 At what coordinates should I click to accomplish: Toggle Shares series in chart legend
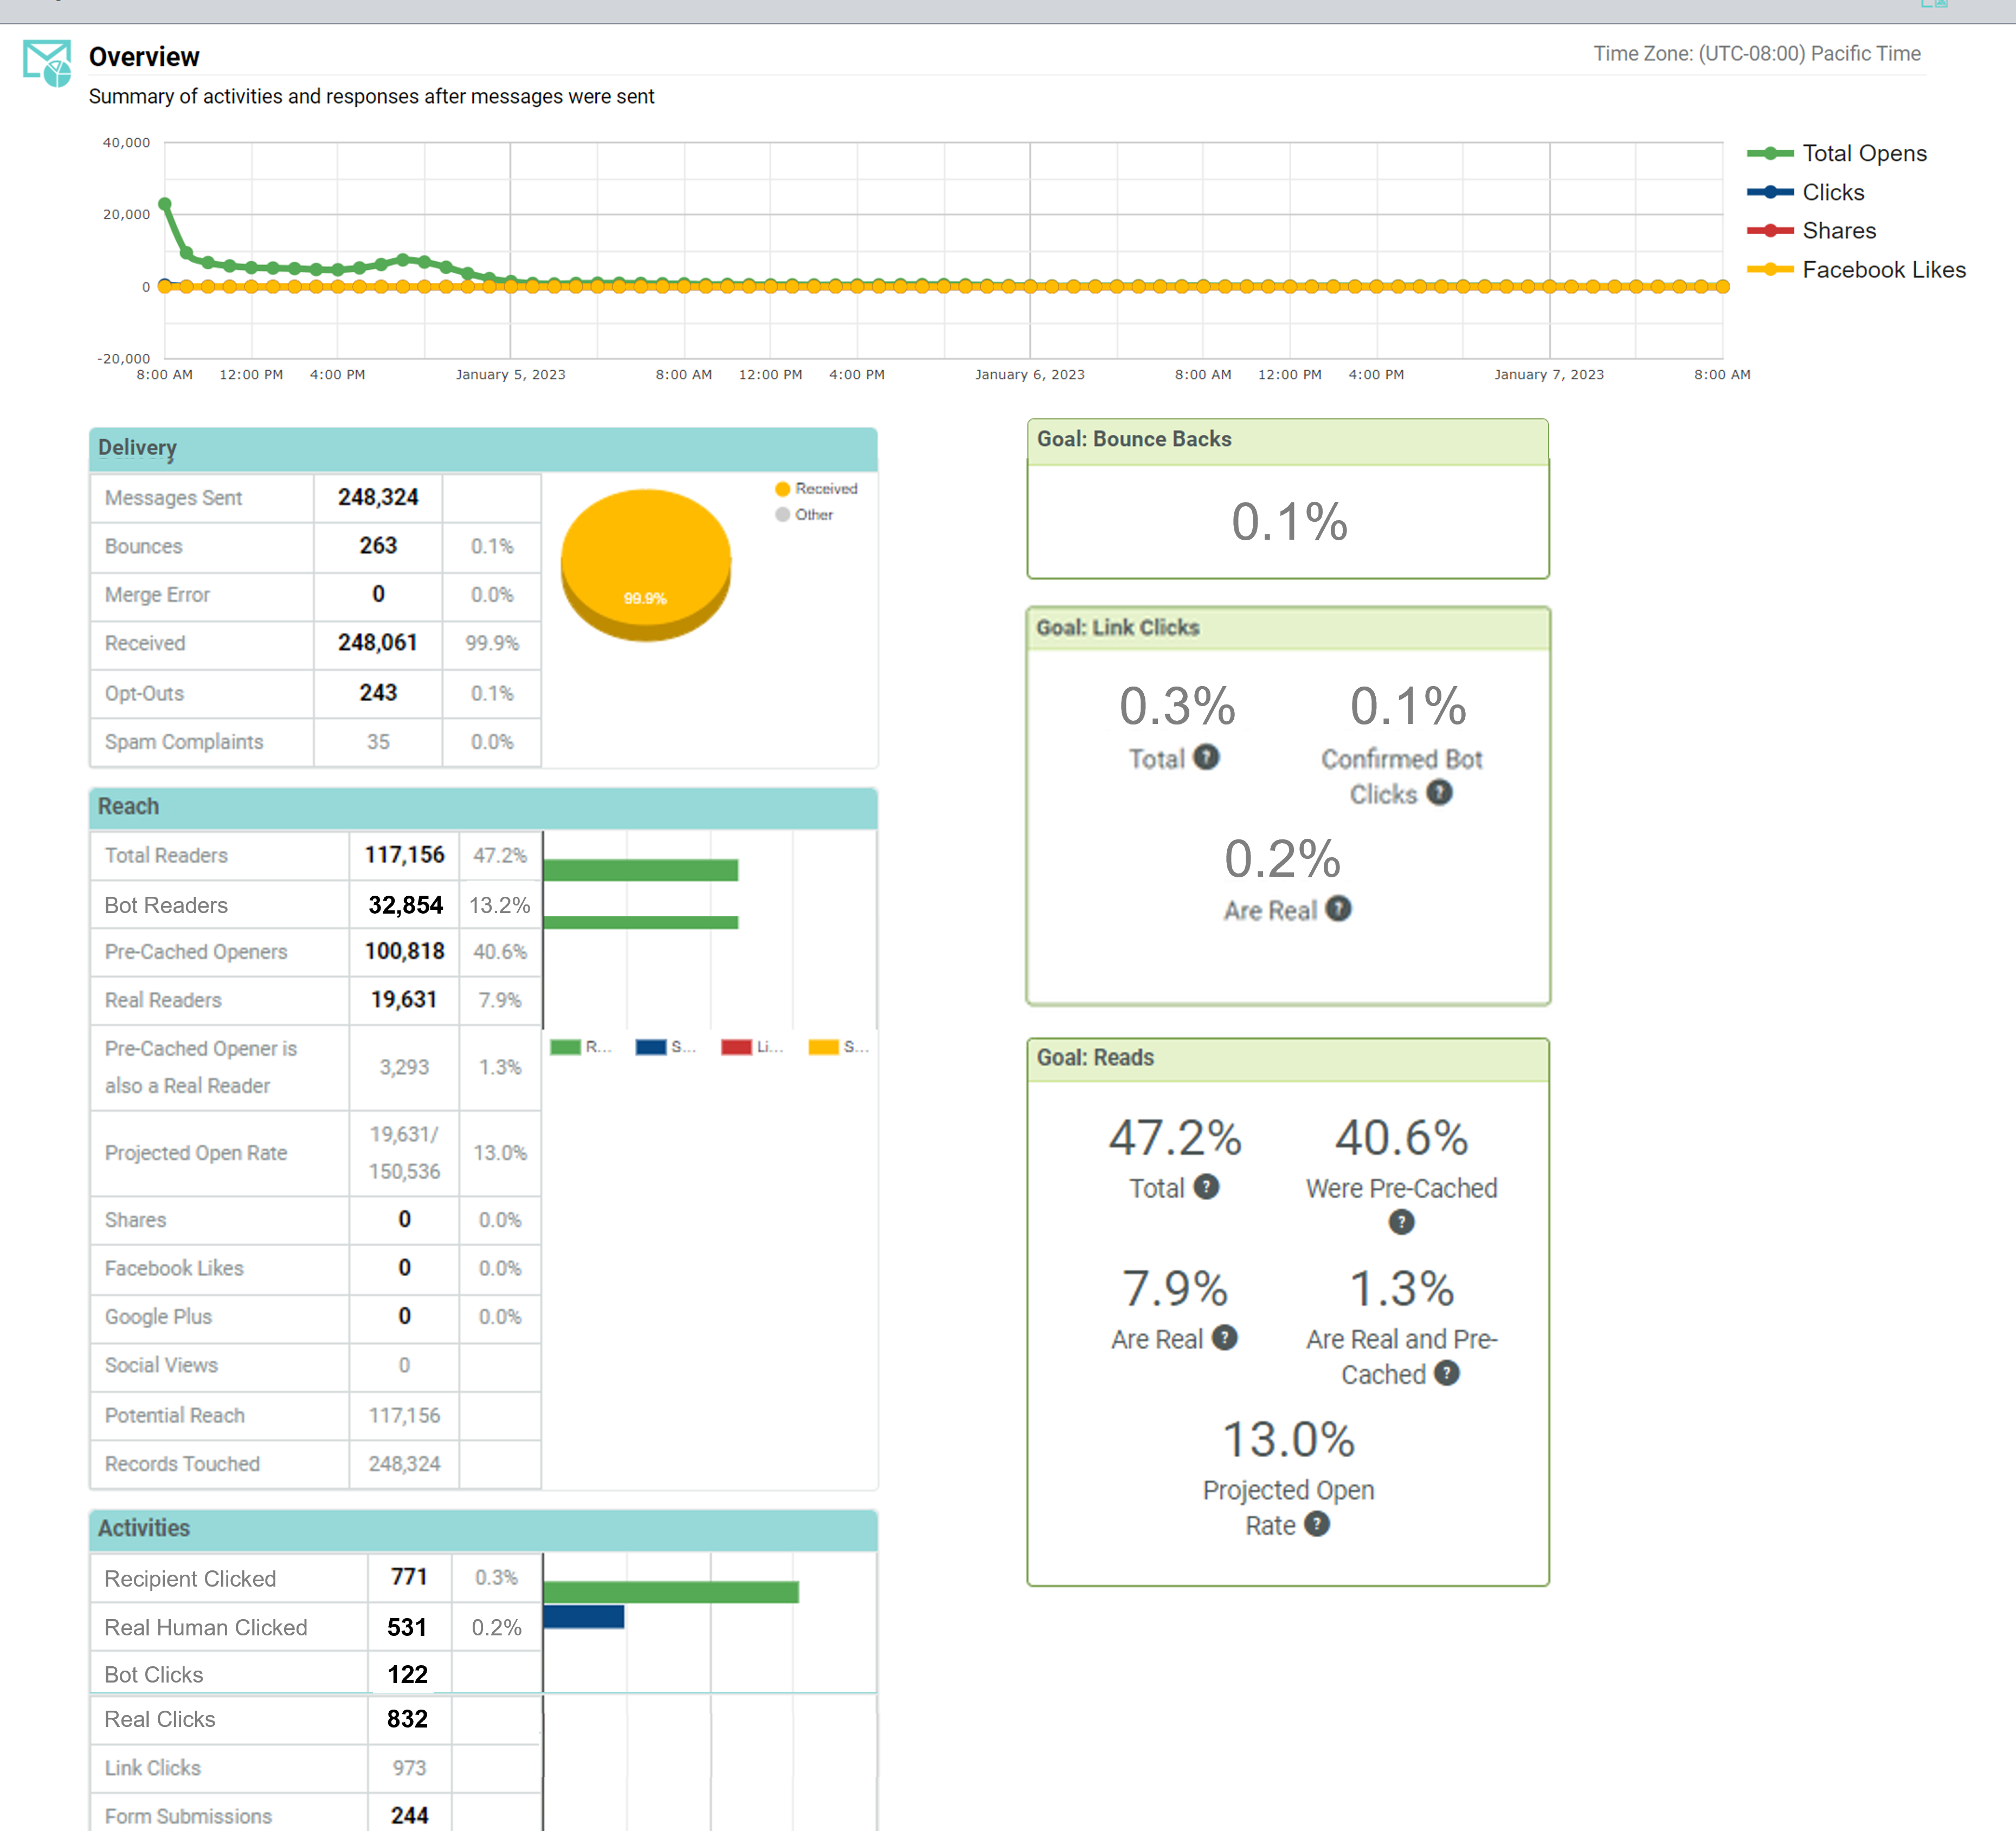coord(1838,231)
